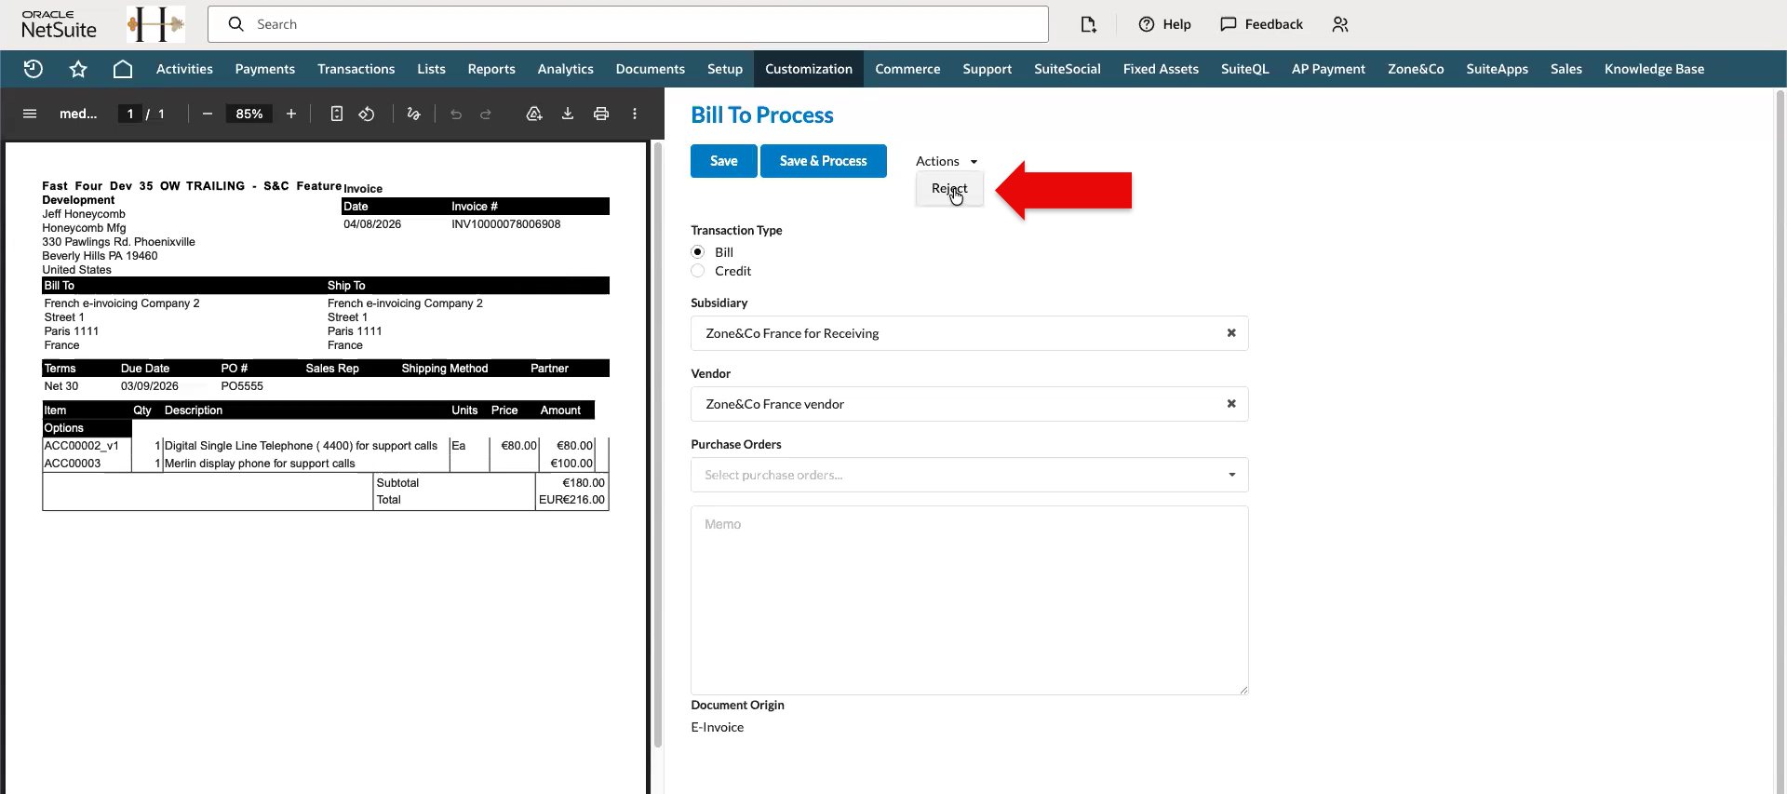Select the Bill transaction type
The image size is (1787, 794).
[x=698, y=252]
